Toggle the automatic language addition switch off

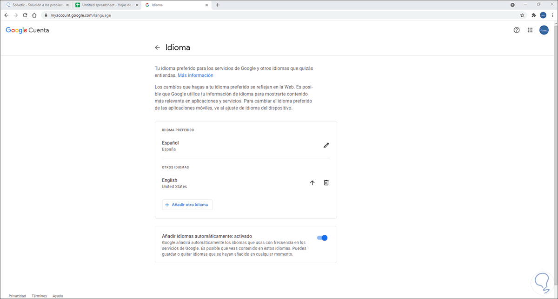322,238
